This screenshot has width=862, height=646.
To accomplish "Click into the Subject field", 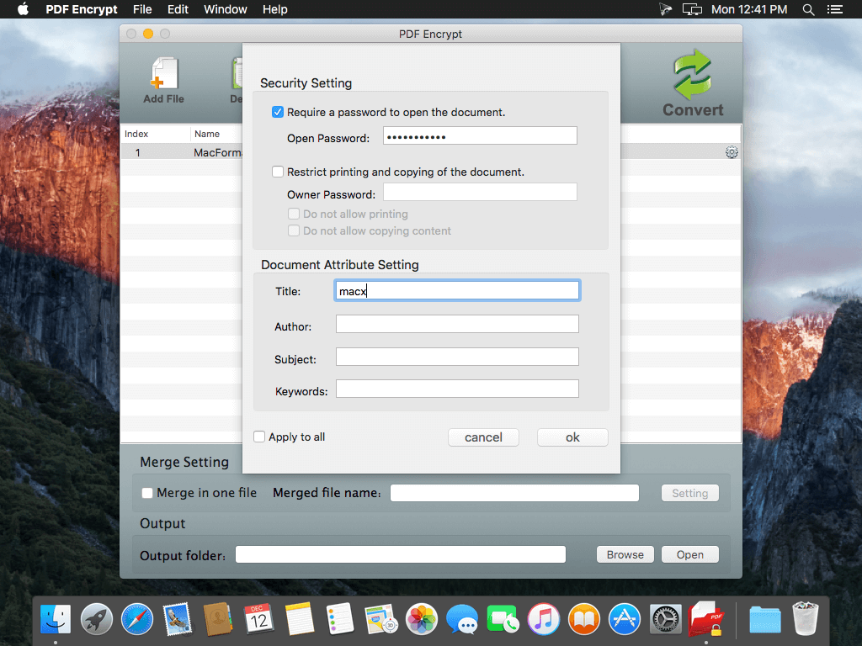I will tap(457, 357).
